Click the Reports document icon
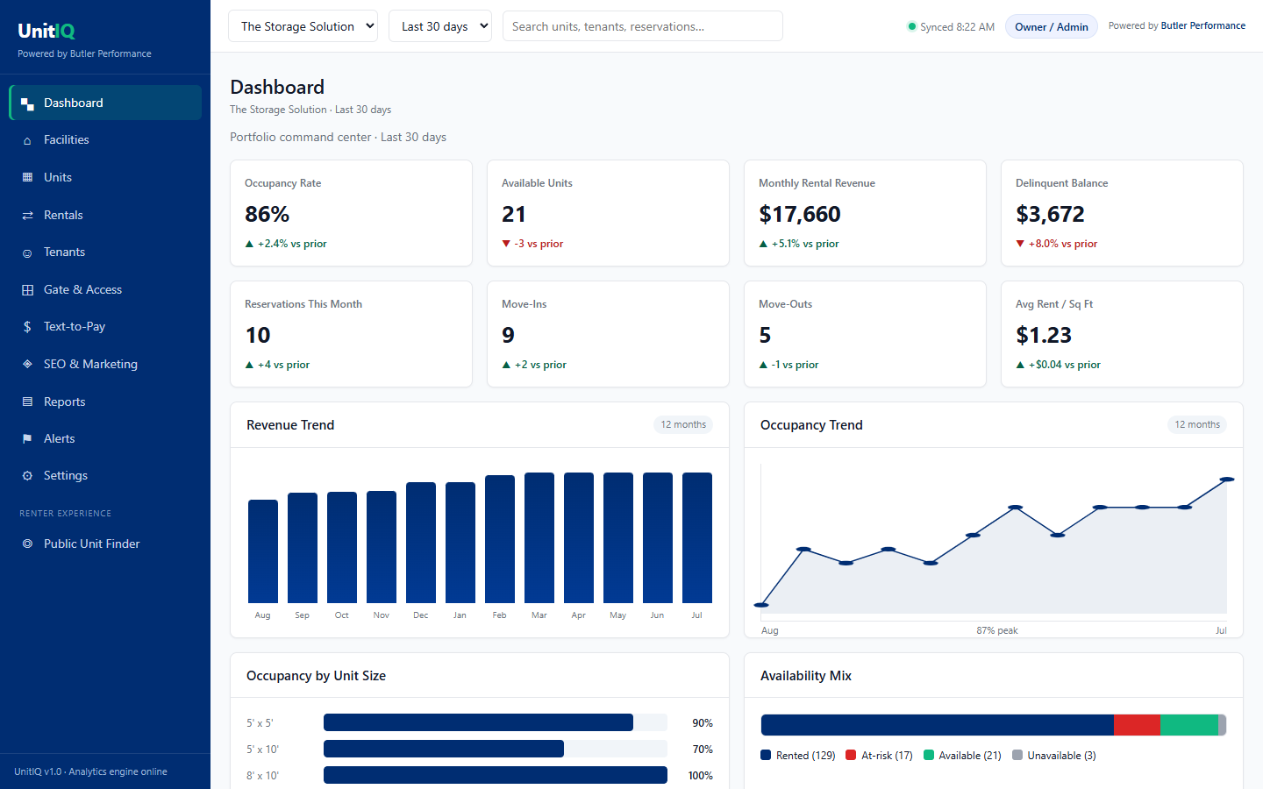The height and width of the screenshot is (789, 1263). pyautogui.click(x=27, y=402)
